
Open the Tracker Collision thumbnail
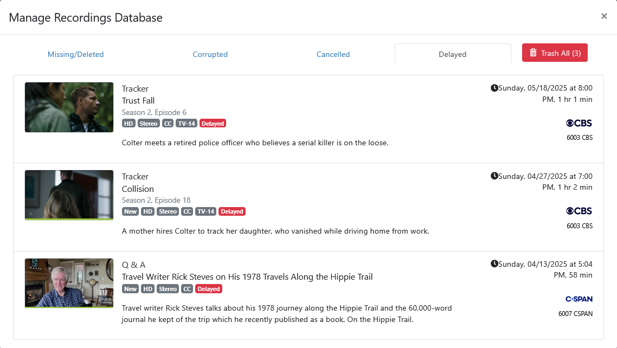pyautogui.click(x=69, y=195)
